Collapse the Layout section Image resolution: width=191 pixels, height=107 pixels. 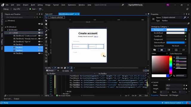(152, 82)
